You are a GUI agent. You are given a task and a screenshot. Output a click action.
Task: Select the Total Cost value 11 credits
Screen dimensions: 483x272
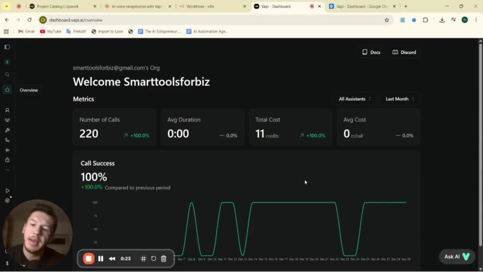point(267,134)
